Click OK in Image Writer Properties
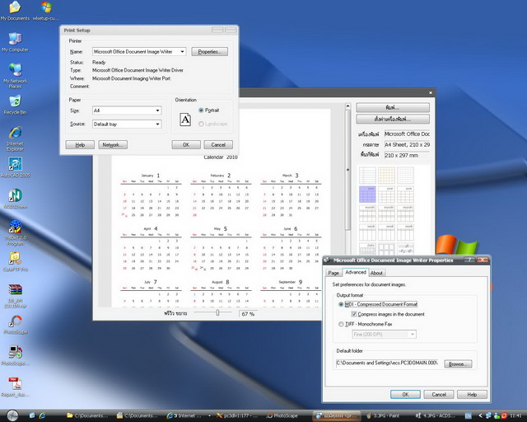 click(405, 395)
